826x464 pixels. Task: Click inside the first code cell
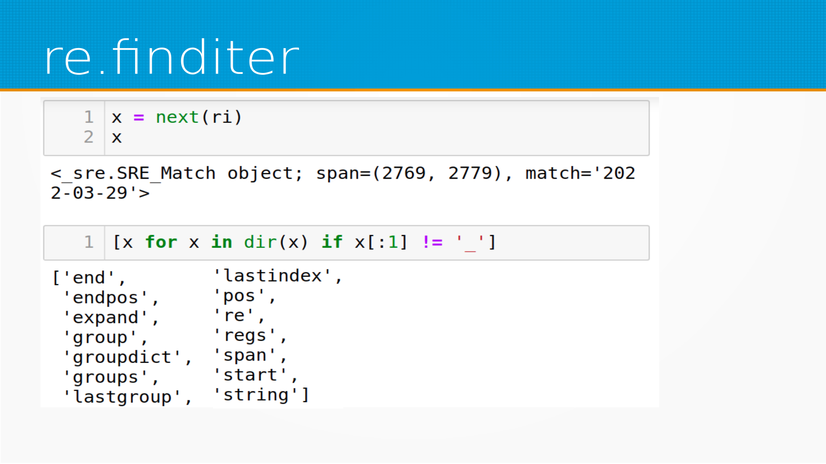click(x=387, y=128)
